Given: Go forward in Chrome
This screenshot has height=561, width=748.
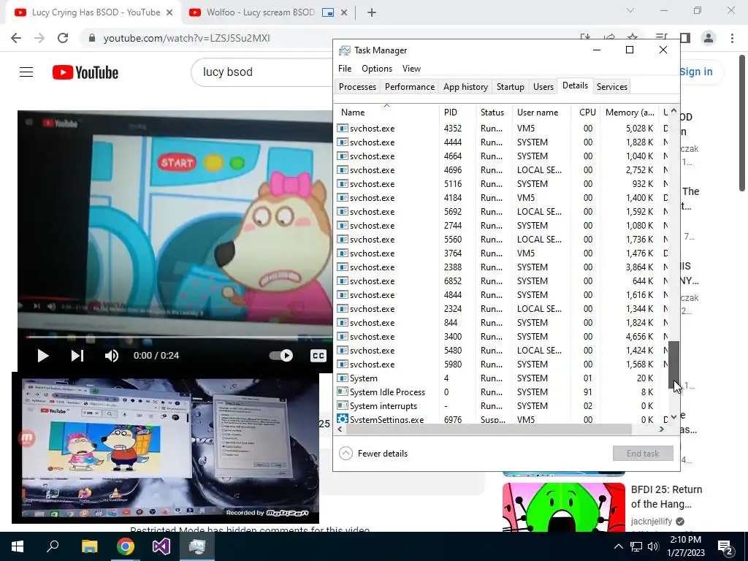Looking at the screenshot, I should (39, 38).
